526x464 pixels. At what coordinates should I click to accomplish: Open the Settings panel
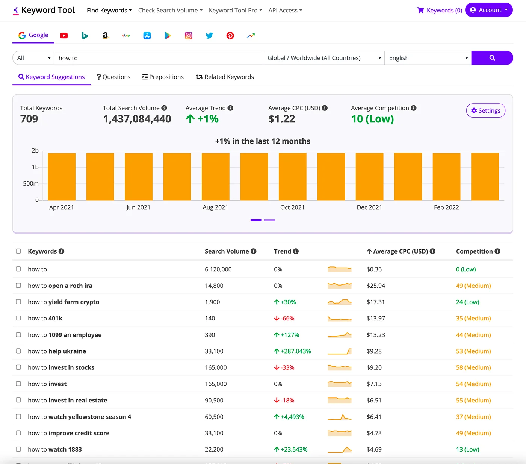click(x=485, y=110)
